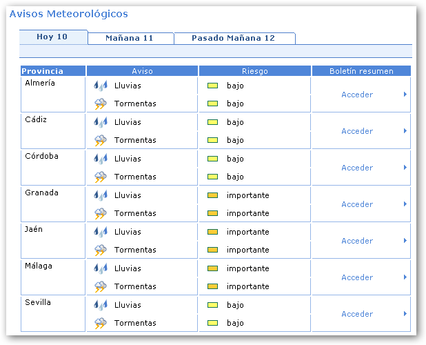Click the yellow risk swatch for Almería Lluvias
The width and height of the screenshot is (426, 345).
(212, 86)
